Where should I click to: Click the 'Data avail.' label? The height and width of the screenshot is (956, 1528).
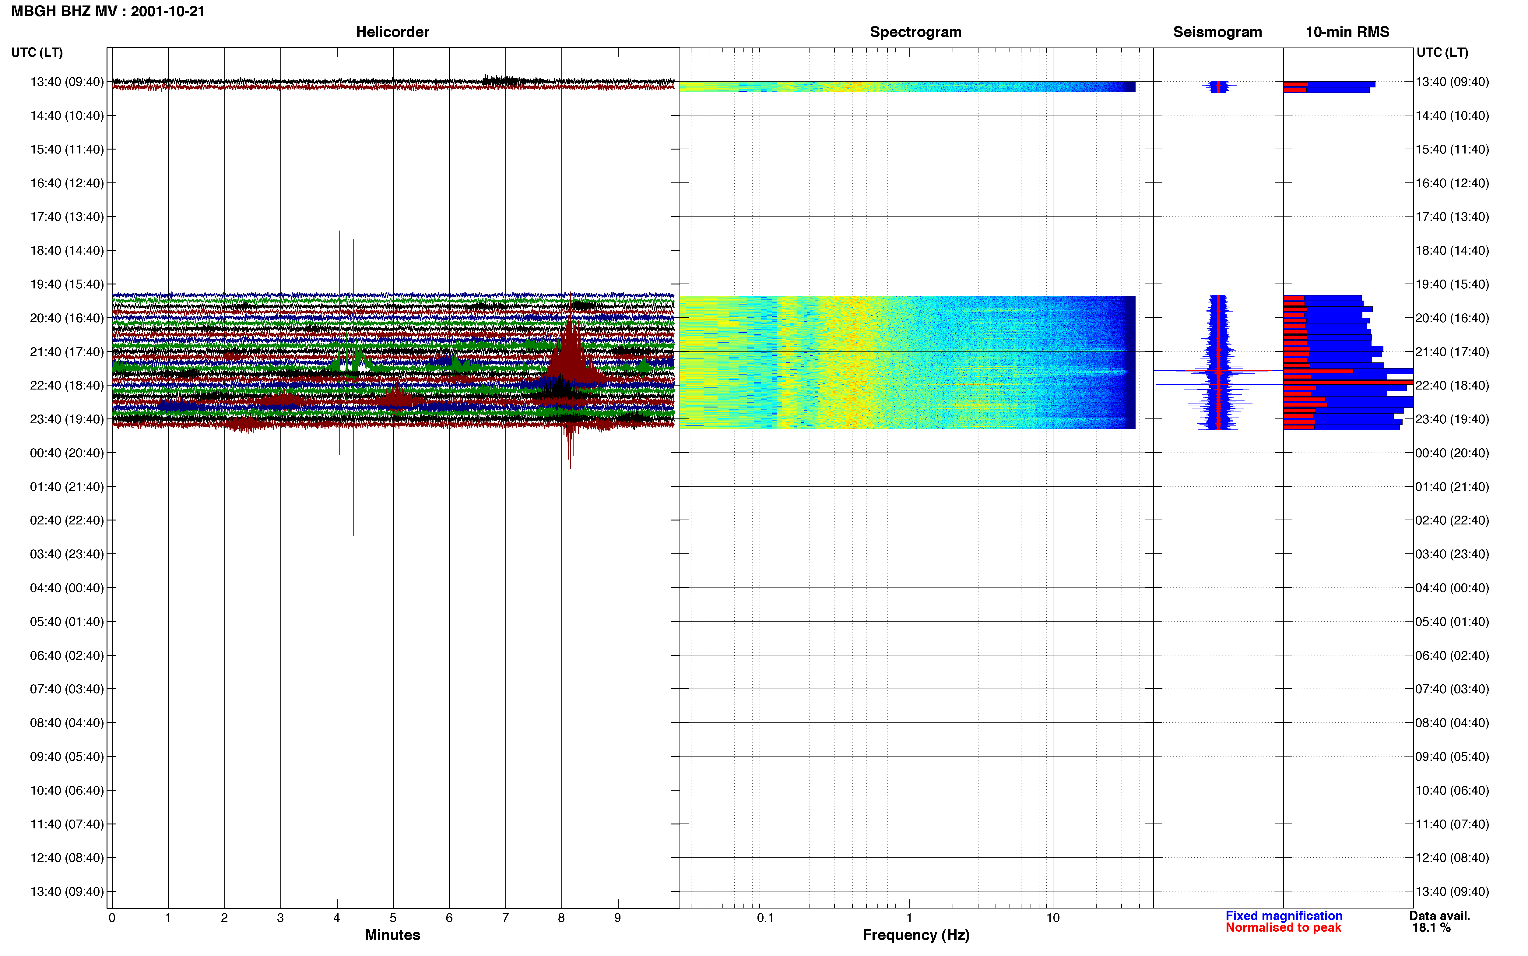point(1439,916)
